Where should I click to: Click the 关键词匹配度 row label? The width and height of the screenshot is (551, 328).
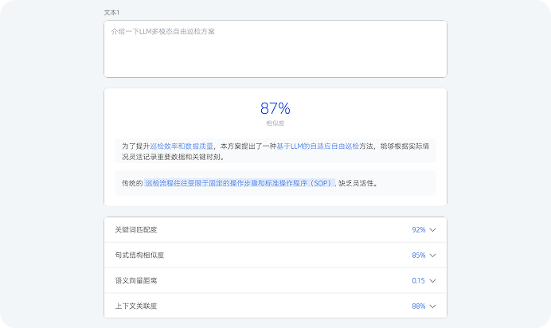[x=136, y=229]
